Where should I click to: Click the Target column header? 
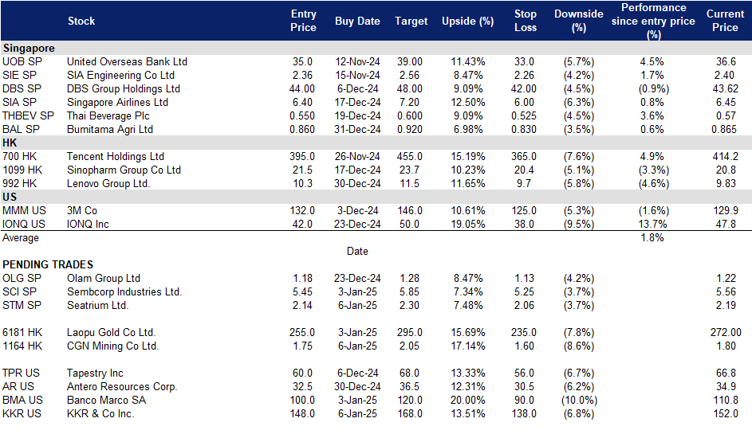[411, 21]
